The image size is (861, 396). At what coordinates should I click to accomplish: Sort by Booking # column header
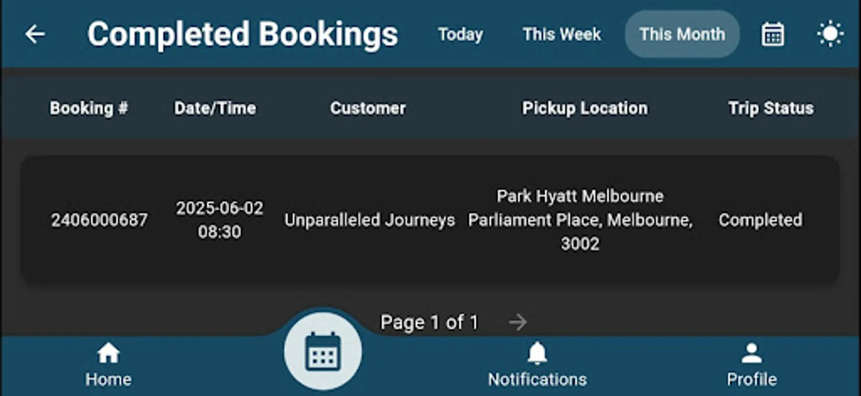coord(89,108)
